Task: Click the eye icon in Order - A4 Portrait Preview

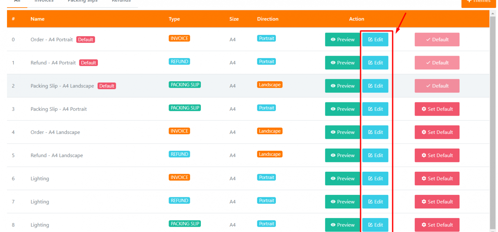Action: (x=333, y=39)
